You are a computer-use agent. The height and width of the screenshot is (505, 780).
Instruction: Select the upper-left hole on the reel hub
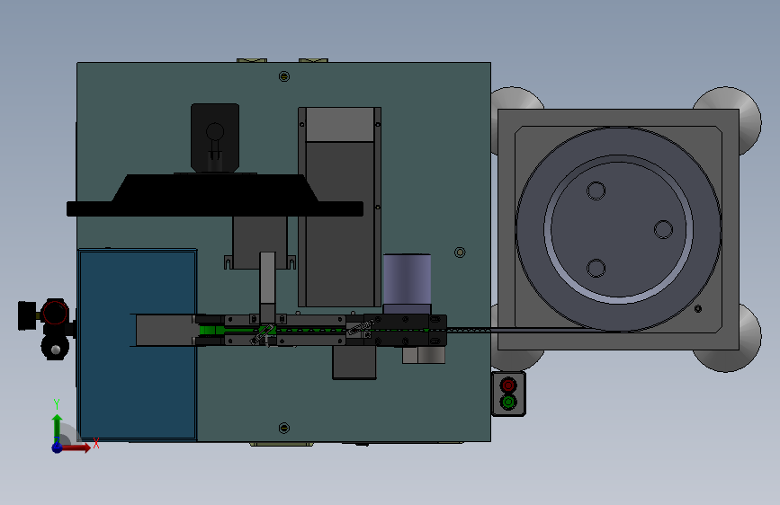(596, 190)
